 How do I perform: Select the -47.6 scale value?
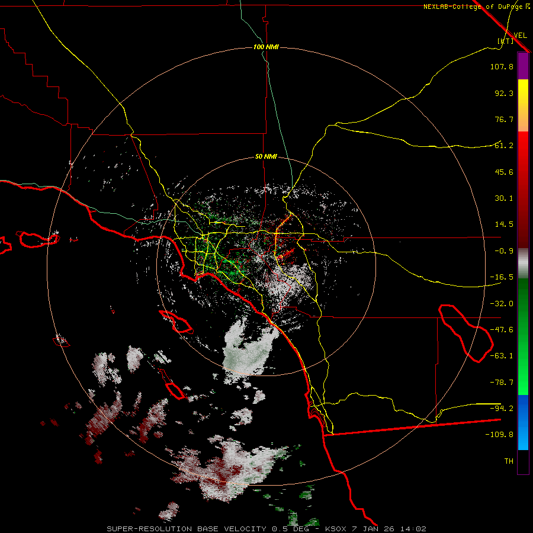(x=502, y=330)
